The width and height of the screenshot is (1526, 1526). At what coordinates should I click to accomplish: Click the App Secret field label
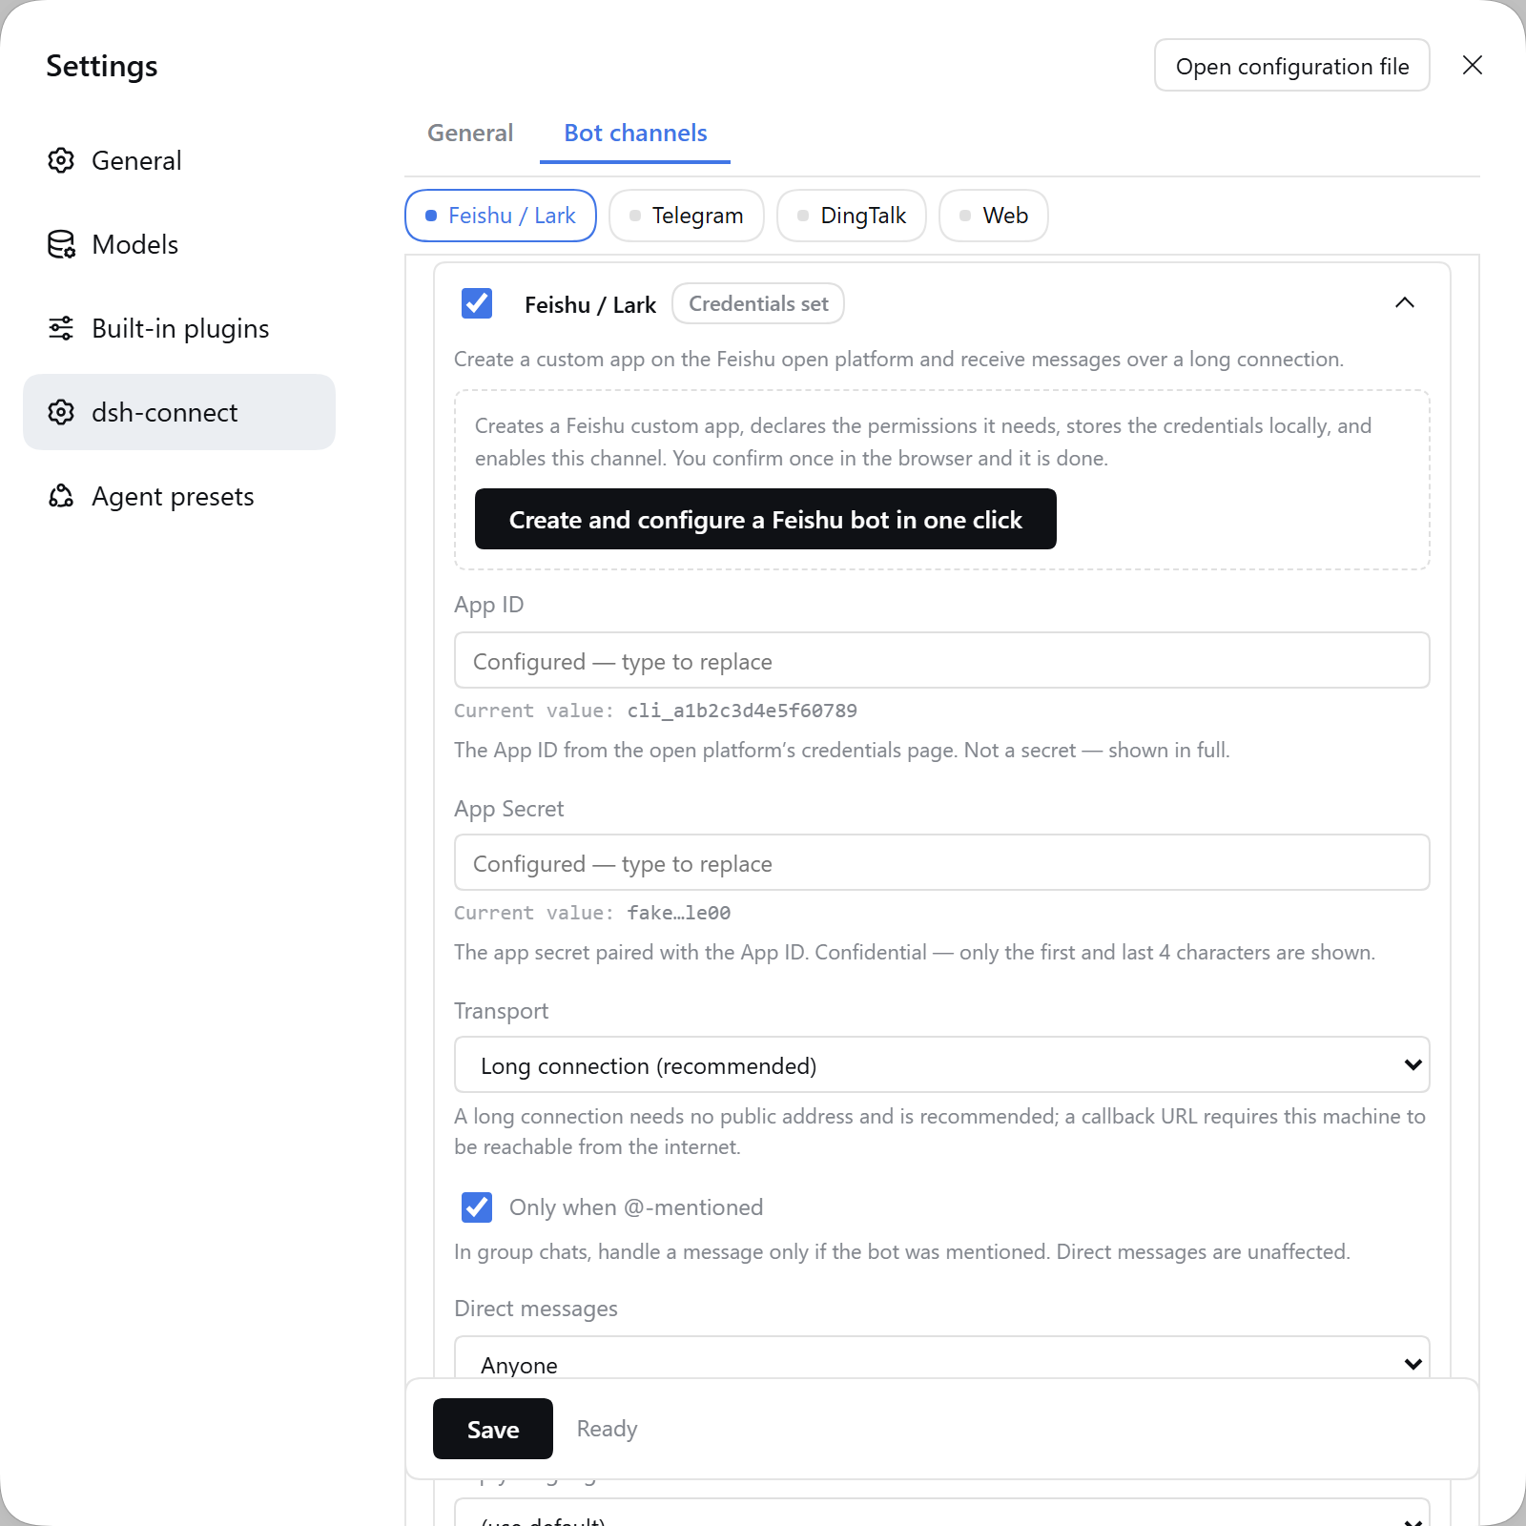click(508, 809)
